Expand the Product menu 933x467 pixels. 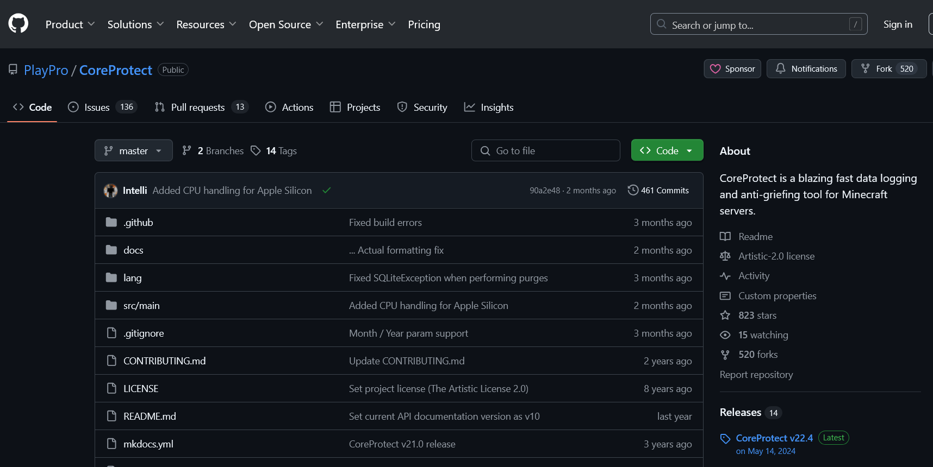(70, 24)
